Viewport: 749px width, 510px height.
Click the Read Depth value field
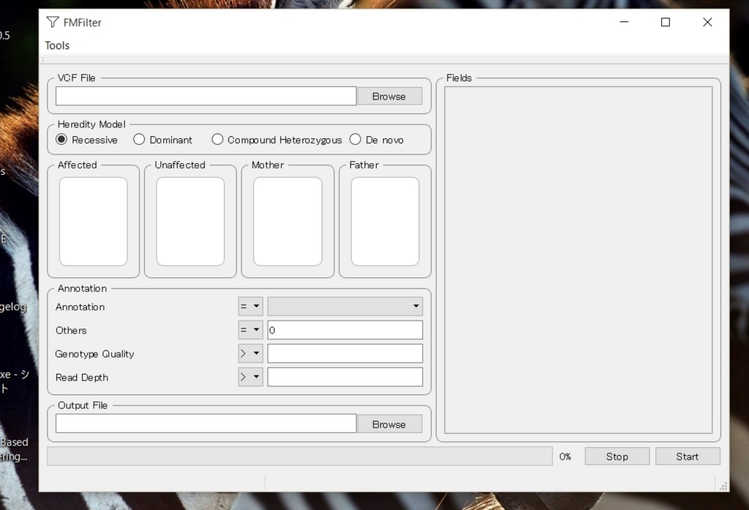click(345, 377)
